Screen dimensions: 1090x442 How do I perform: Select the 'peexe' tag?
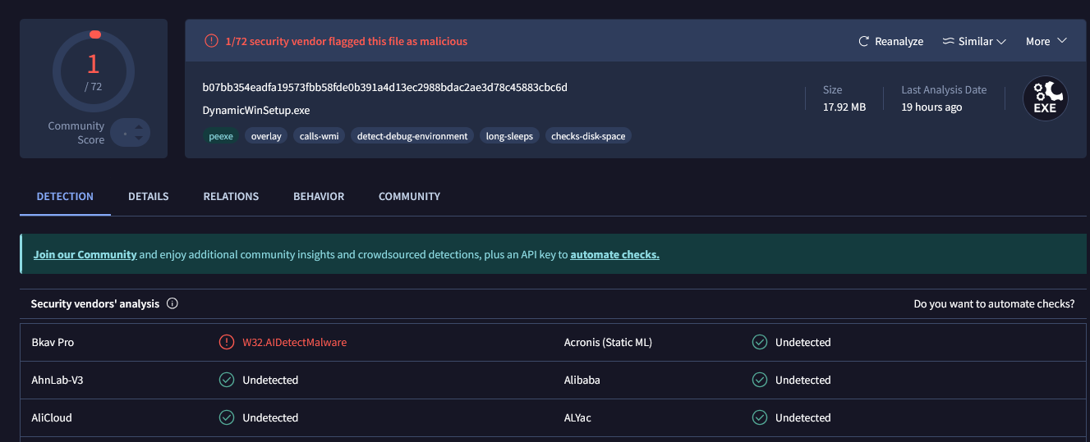pos(220,136)
